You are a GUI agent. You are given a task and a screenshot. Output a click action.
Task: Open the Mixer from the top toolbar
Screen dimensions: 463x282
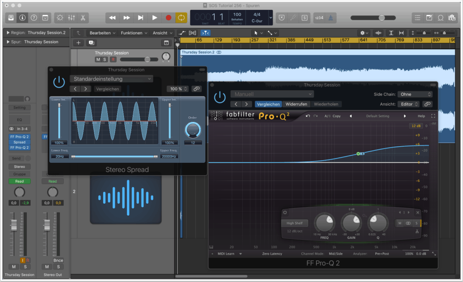(x=71, y=18)
